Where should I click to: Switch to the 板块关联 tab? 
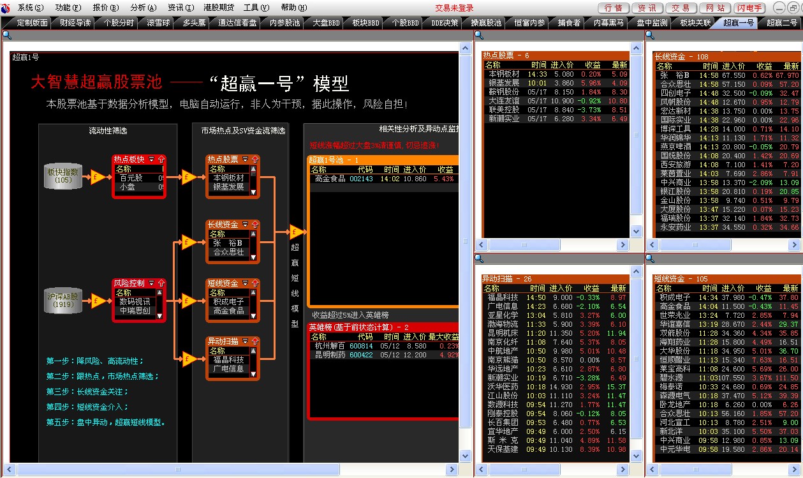click(695, 22)
